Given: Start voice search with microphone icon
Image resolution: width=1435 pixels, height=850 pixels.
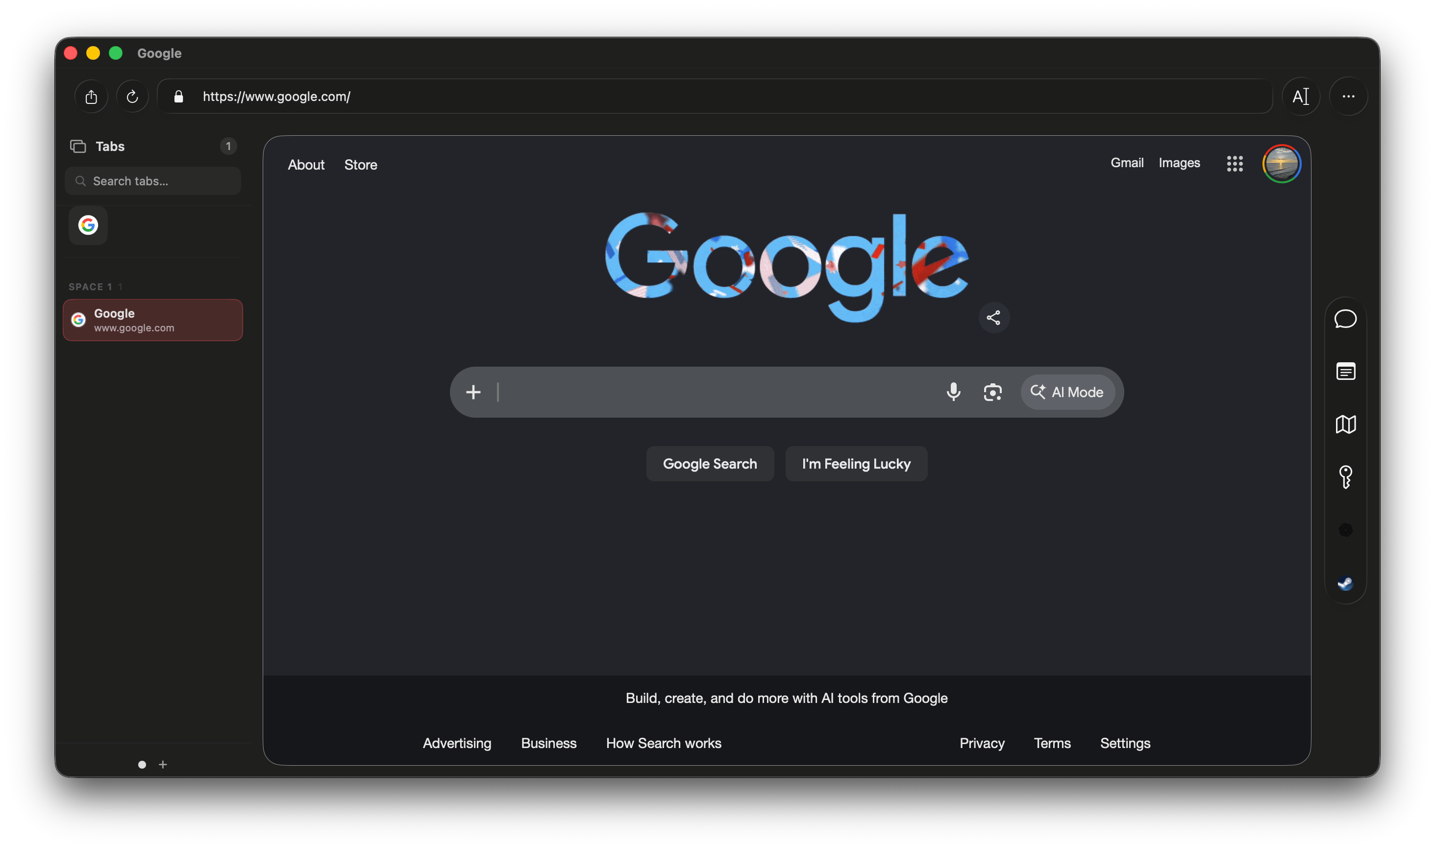Looking at the screenshot, I should point(953,392).
